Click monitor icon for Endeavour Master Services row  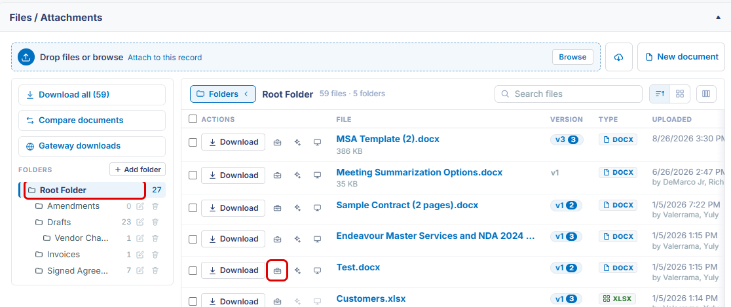pyautogui.click(x=318, y=239)
